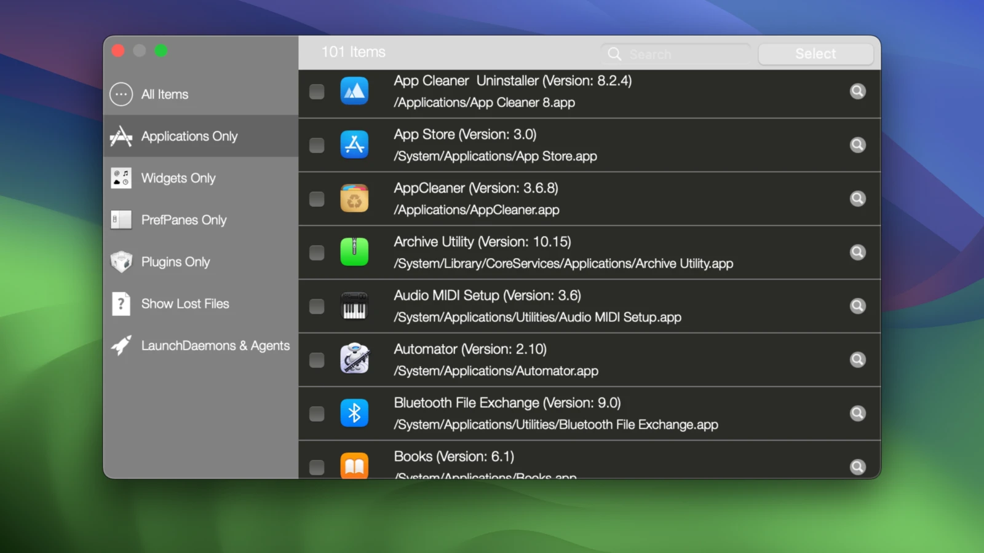Image resolution: width=984 pixels, height=553 pixels.
Task: Click the Archive Utility green icon
Action: click(x=354, y=252)
